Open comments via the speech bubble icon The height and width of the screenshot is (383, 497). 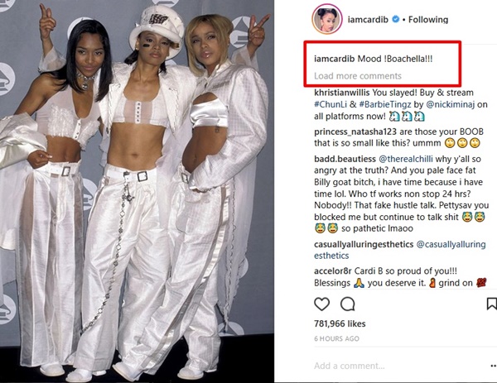click(348, 304)
